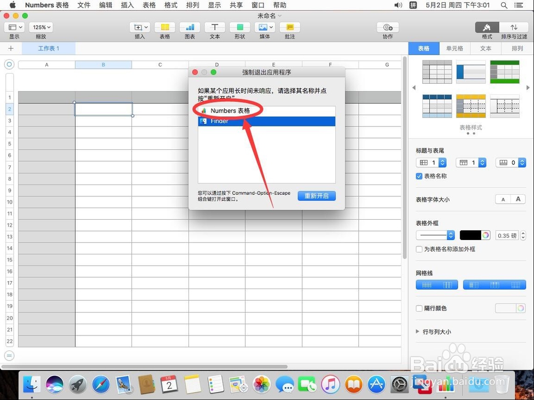Click the add sheet plus button
The width and height of the screenshot is (534, 400).
pos(11,48)
